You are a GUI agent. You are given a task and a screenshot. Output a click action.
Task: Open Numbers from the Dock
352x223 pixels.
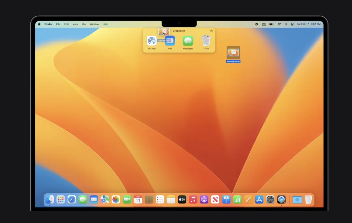[x=237, y=200]
